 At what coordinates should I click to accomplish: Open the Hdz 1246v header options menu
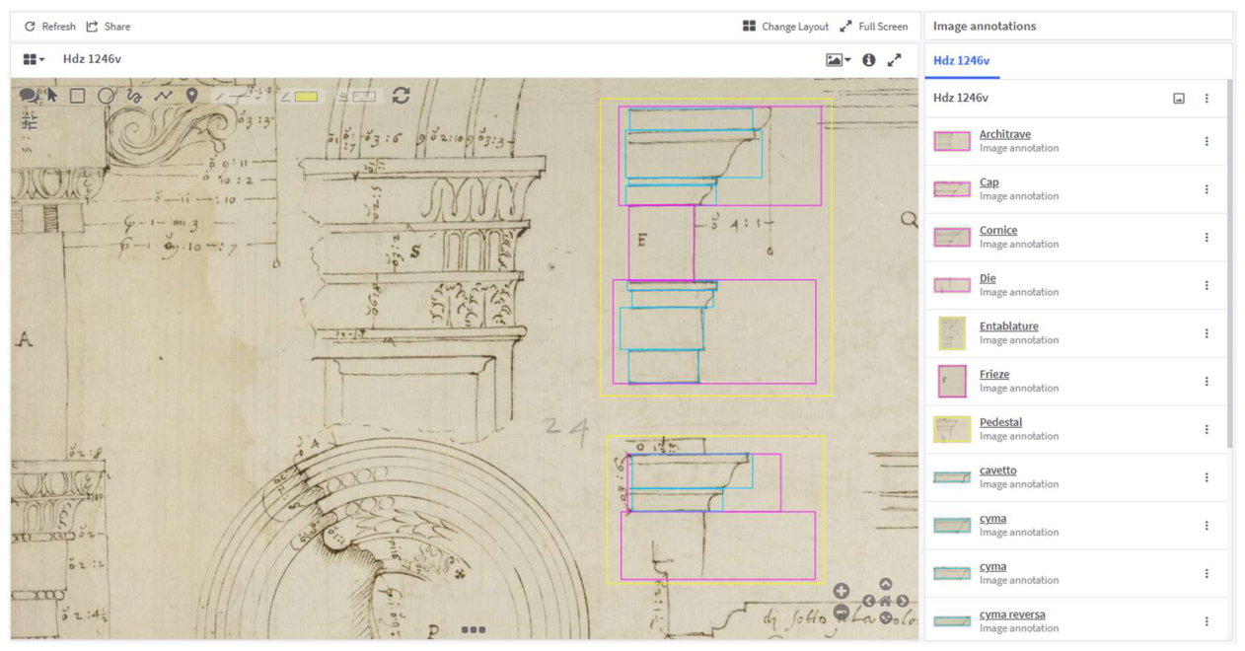click(1207, 99)
